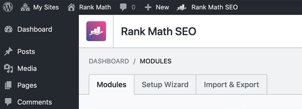302x109 pixels.
Task: Switch to the Setup Wizard tab
Action: coord(165,85)
